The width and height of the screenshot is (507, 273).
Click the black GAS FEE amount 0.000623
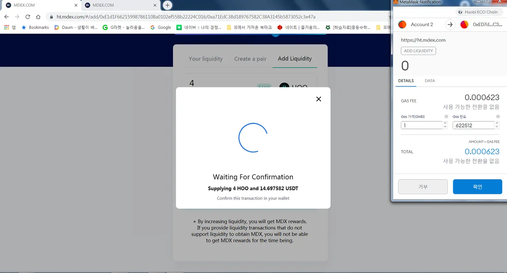482,97
